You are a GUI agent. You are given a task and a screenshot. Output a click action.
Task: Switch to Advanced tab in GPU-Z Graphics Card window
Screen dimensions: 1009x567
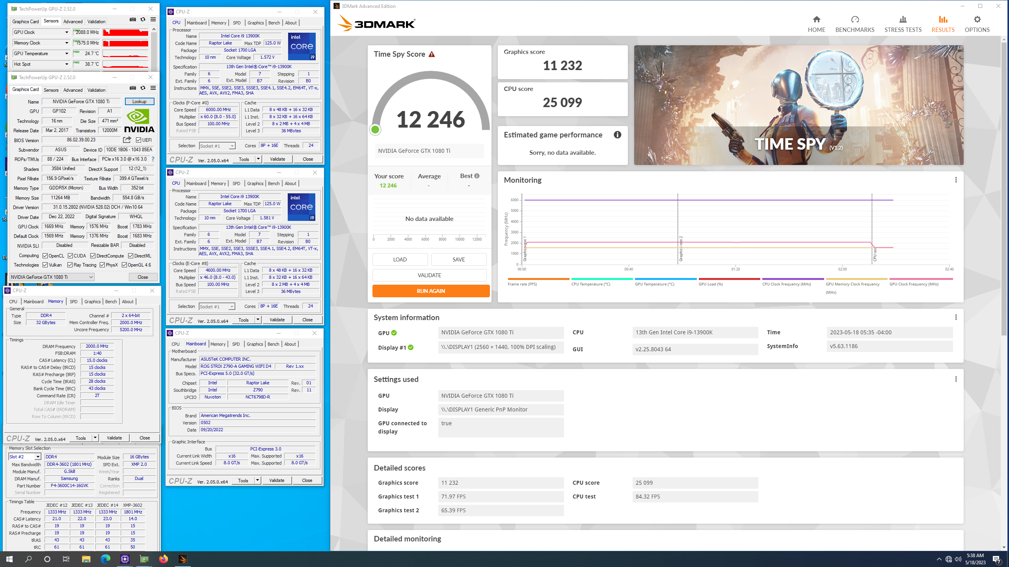(x=73, y=90)
